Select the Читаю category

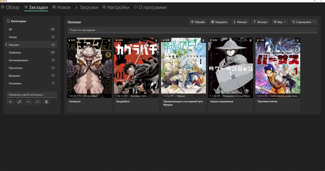pos(32,37)
